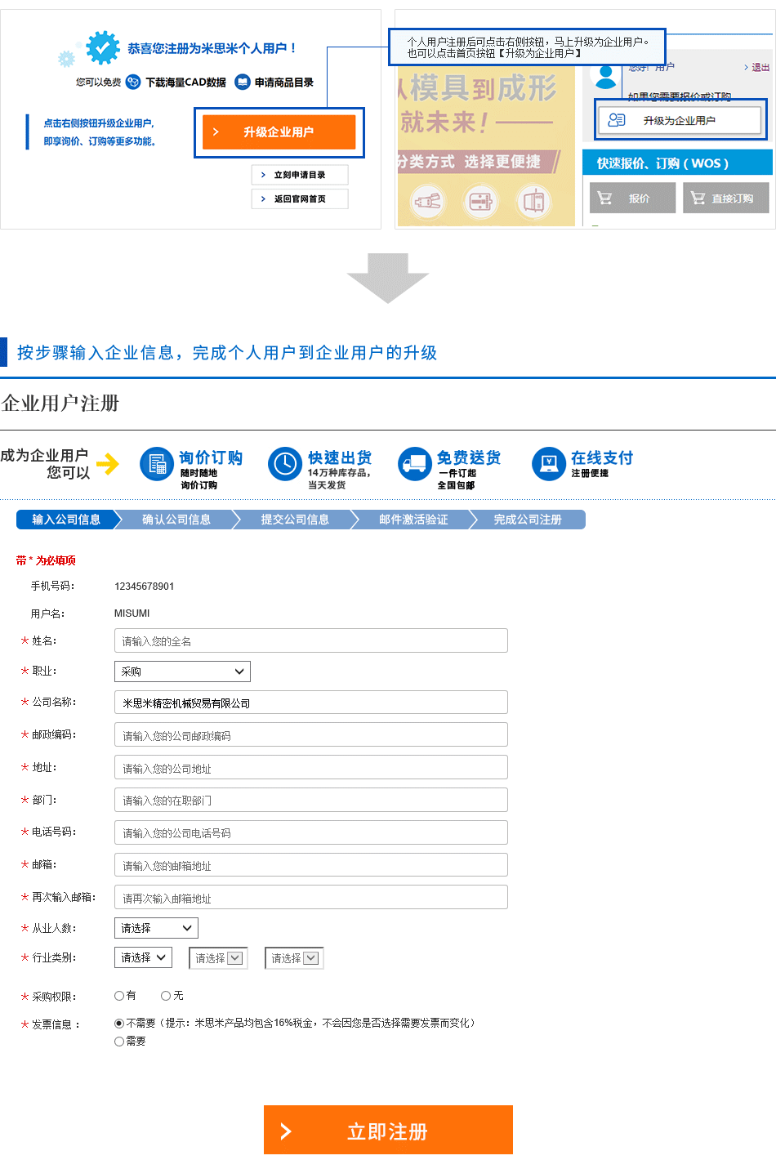The image size is (776, 1160).
Task: Click the 立刻申请目录 link
Action: tap(300, 175)
